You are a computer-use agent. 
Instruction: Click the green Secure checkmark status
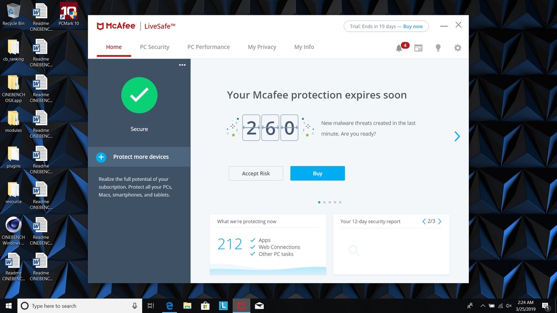(139, 95)
